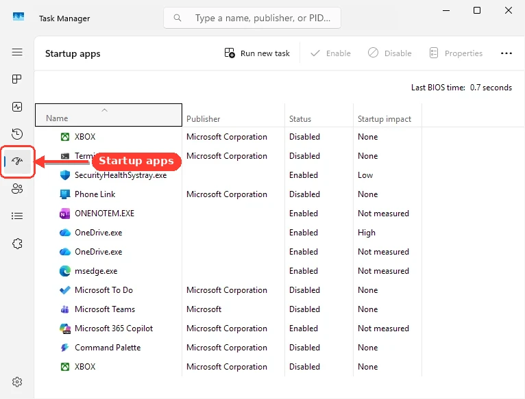This screenshot has width=525, height=399.
Task: Click Last BIOS time 0.7 seconds text
Action: tap(461, 88)
